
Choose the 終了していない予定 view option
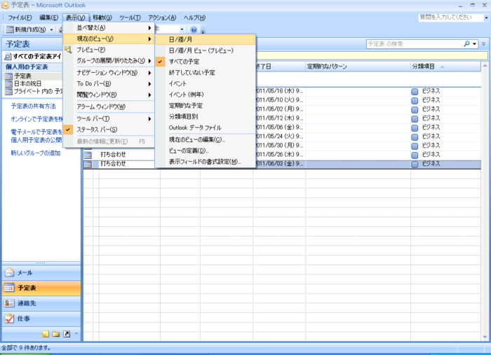click(206, 73)
